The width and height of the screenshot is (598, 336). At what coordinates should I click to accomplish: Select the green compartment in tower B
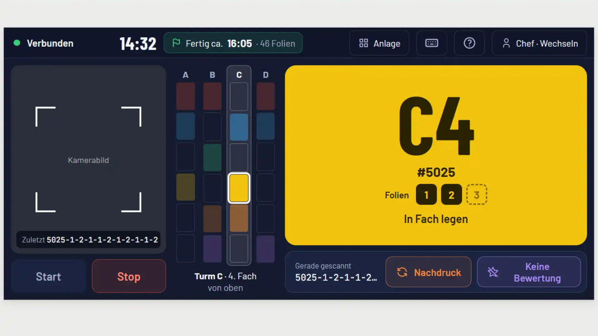pos(213,157)
